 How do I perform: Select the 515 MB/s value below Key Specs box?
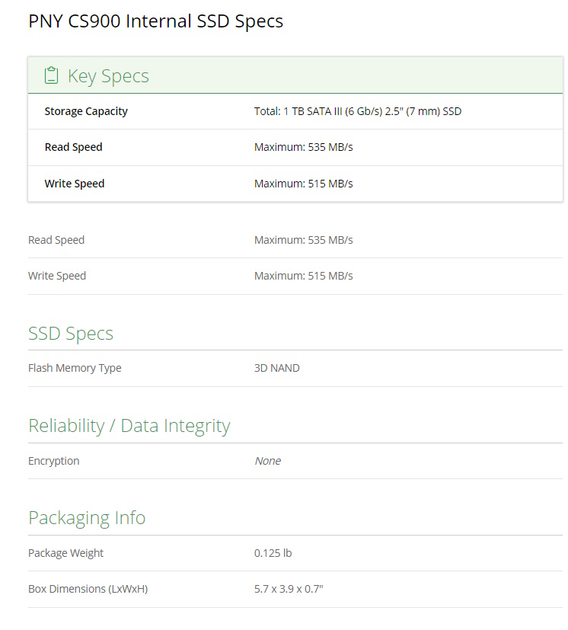click(x=303, y=276)
